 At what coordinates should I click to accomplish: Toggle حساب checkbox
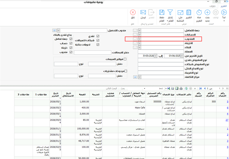71,43
